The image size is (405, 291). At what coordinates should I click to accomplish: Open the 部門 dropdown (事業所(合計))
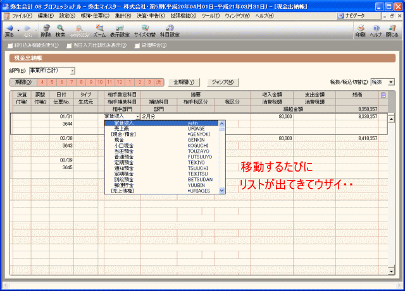click(73, 71)
